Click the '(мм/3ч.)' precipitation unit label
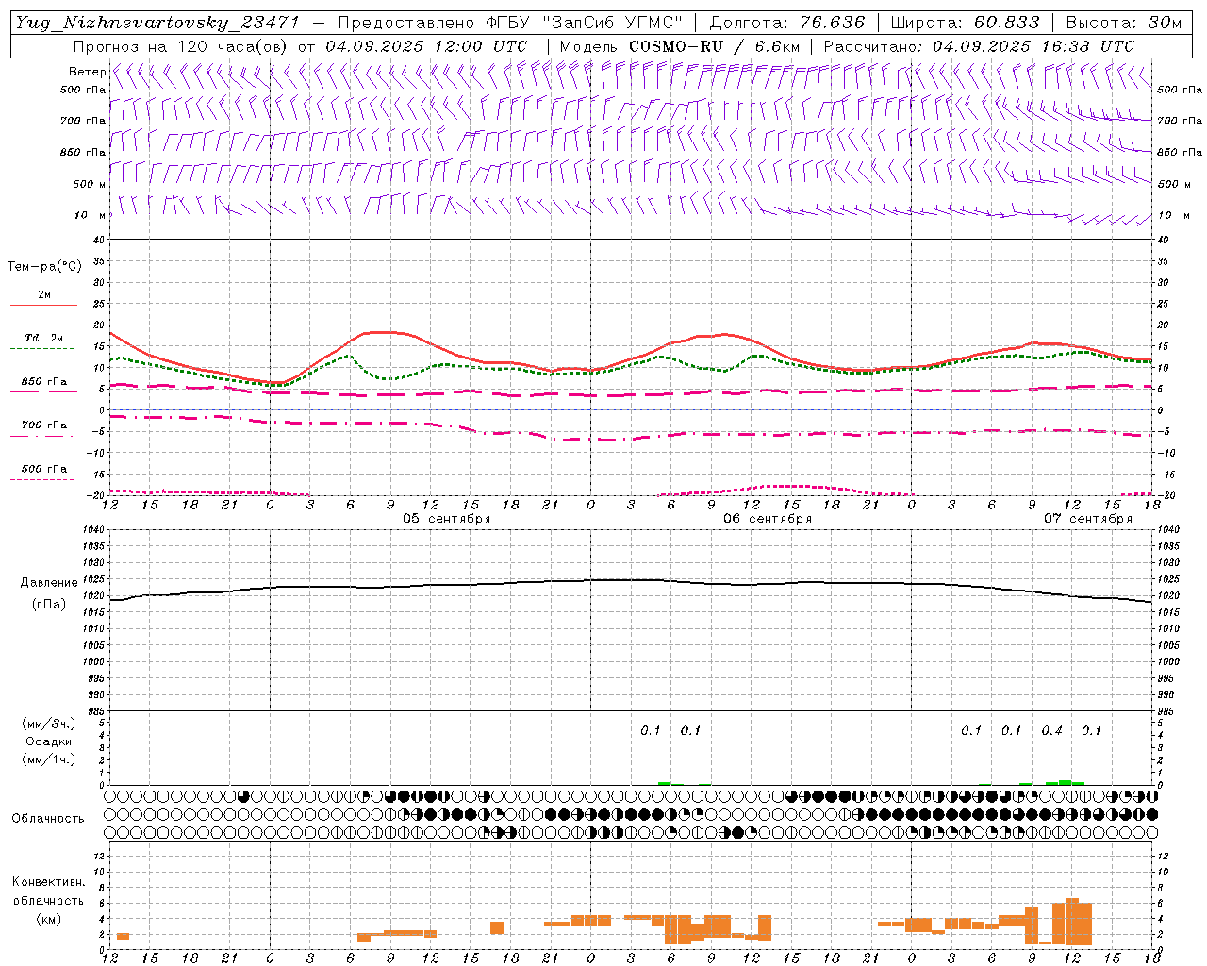The width and height of the screenshot is (1207, 966). [x=48, y=724]
